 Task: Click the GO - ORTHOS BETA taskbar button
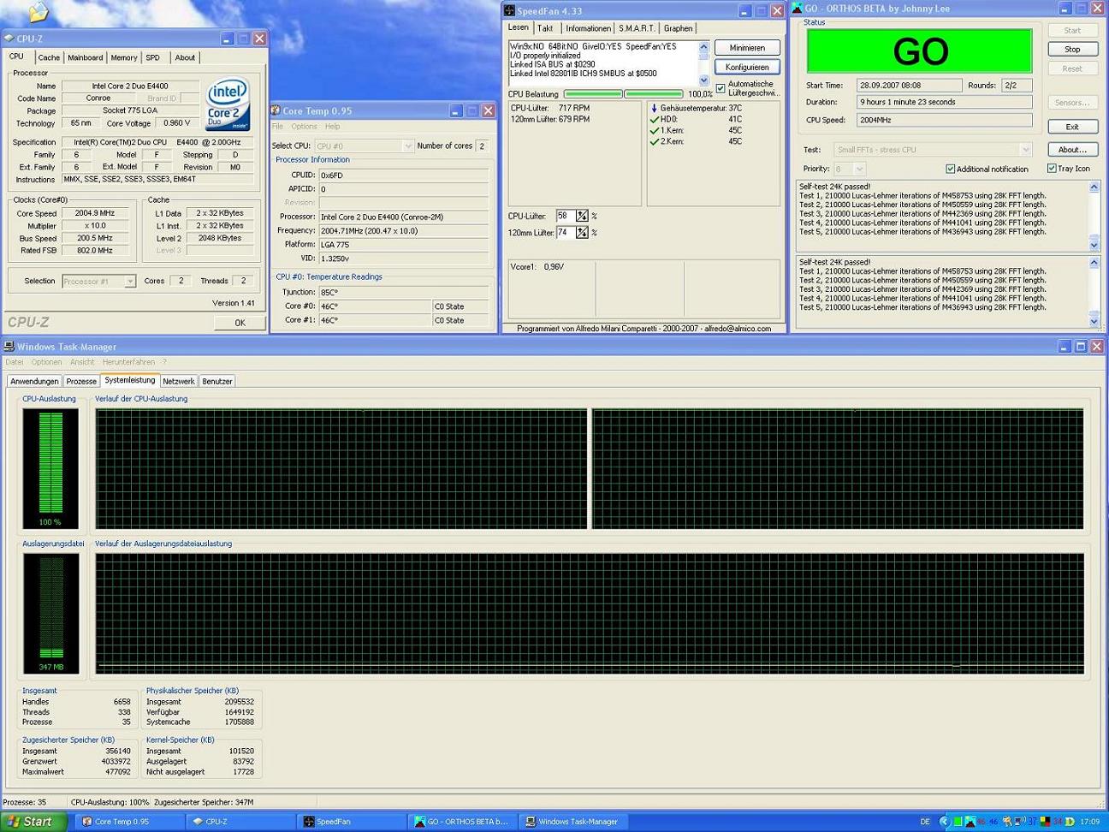464,822
